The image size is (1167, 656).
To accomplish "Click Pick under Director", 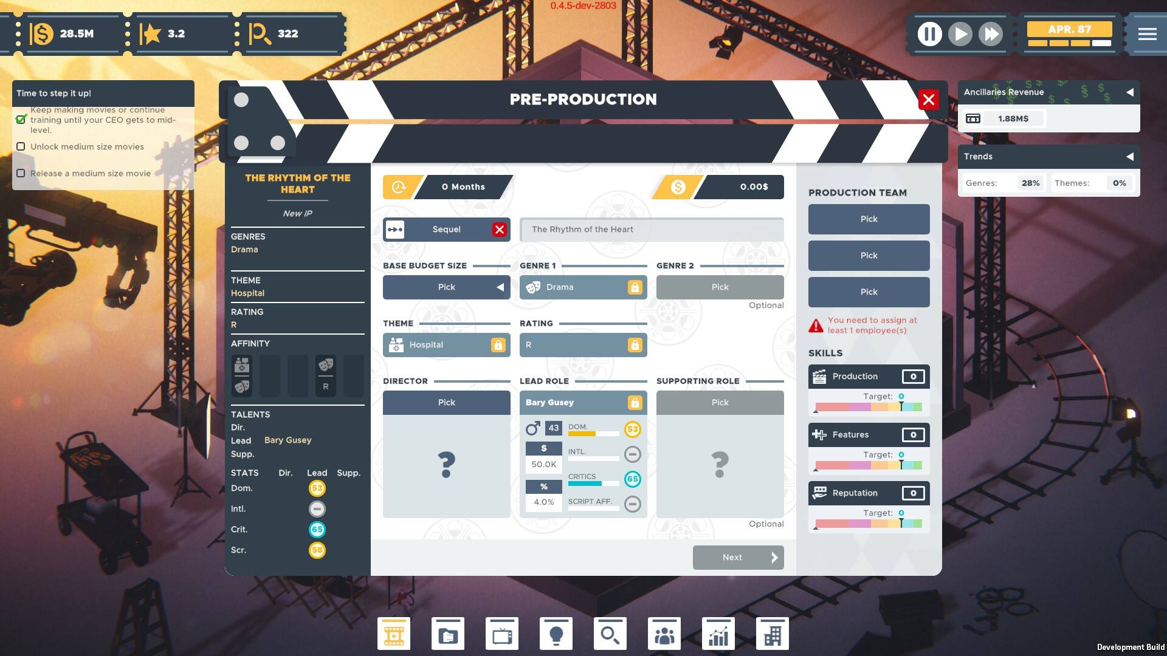I will 447,403.
